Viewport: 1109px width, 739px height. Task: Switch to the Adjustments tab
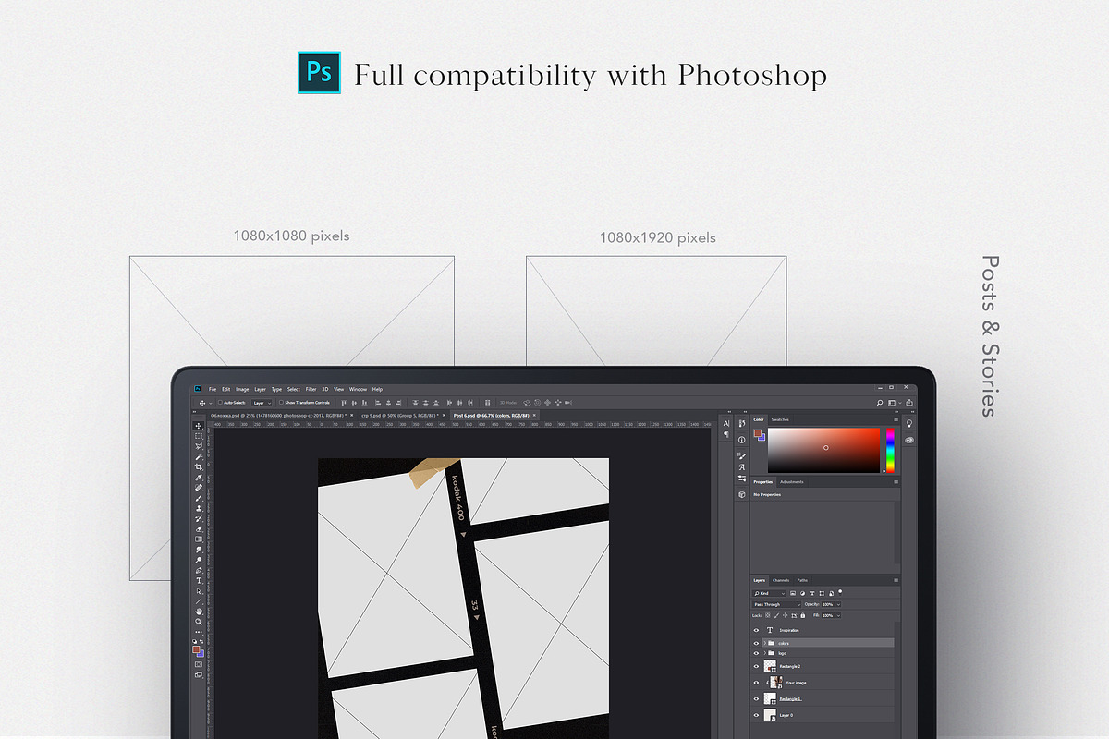click(x=792, y=482)
